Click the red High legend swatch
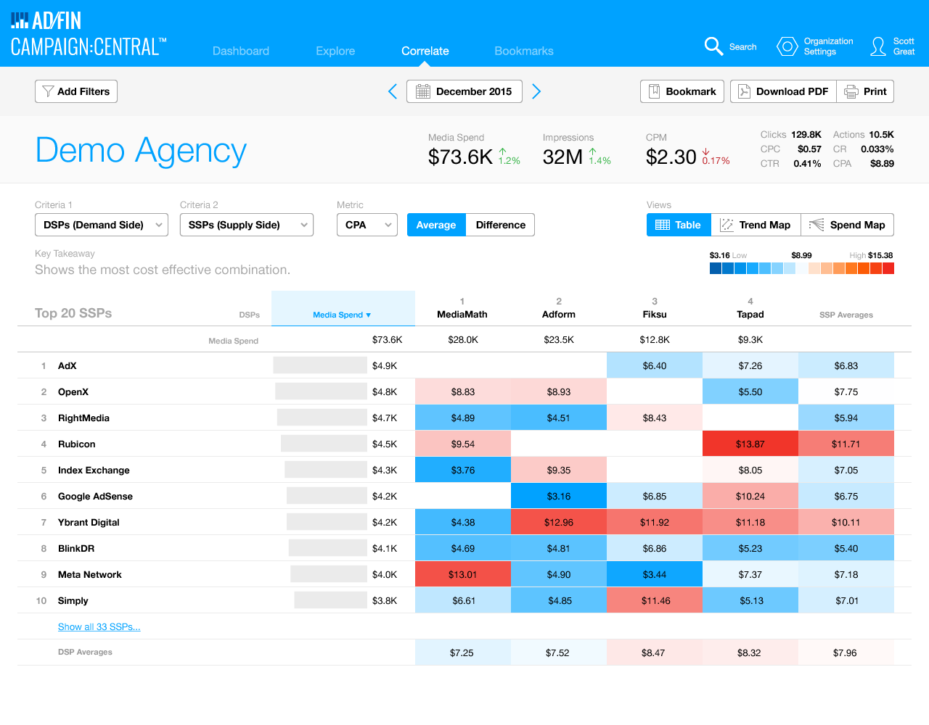This screenshot has width=929, height=725. tap(888, 268)
